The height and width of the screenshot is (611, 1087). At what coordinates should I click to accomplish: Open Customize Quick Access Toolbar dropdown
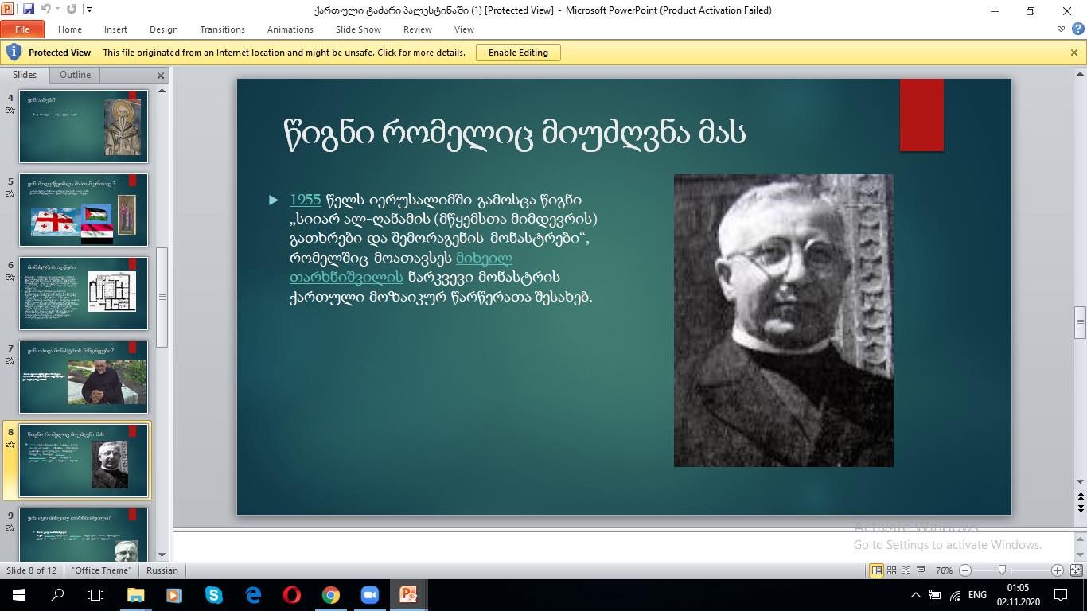pos(89,10)
